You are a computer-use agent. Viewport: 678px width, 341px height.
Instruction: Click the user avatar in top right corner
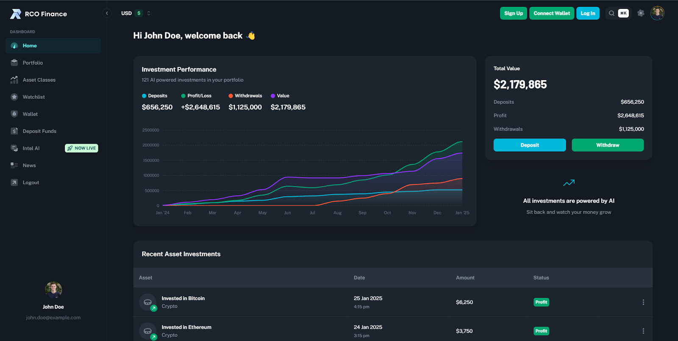click(x=657, y=13)
